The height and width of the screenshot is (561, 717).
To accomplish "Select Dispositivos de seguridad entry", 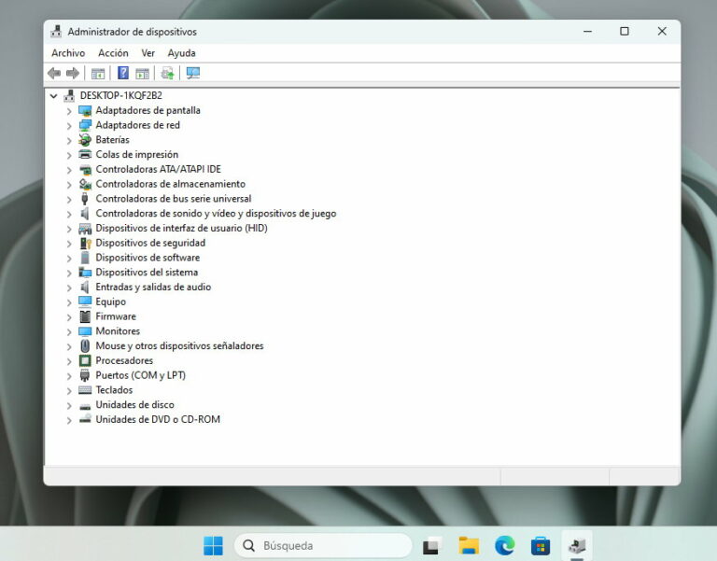I will (150, 243).
